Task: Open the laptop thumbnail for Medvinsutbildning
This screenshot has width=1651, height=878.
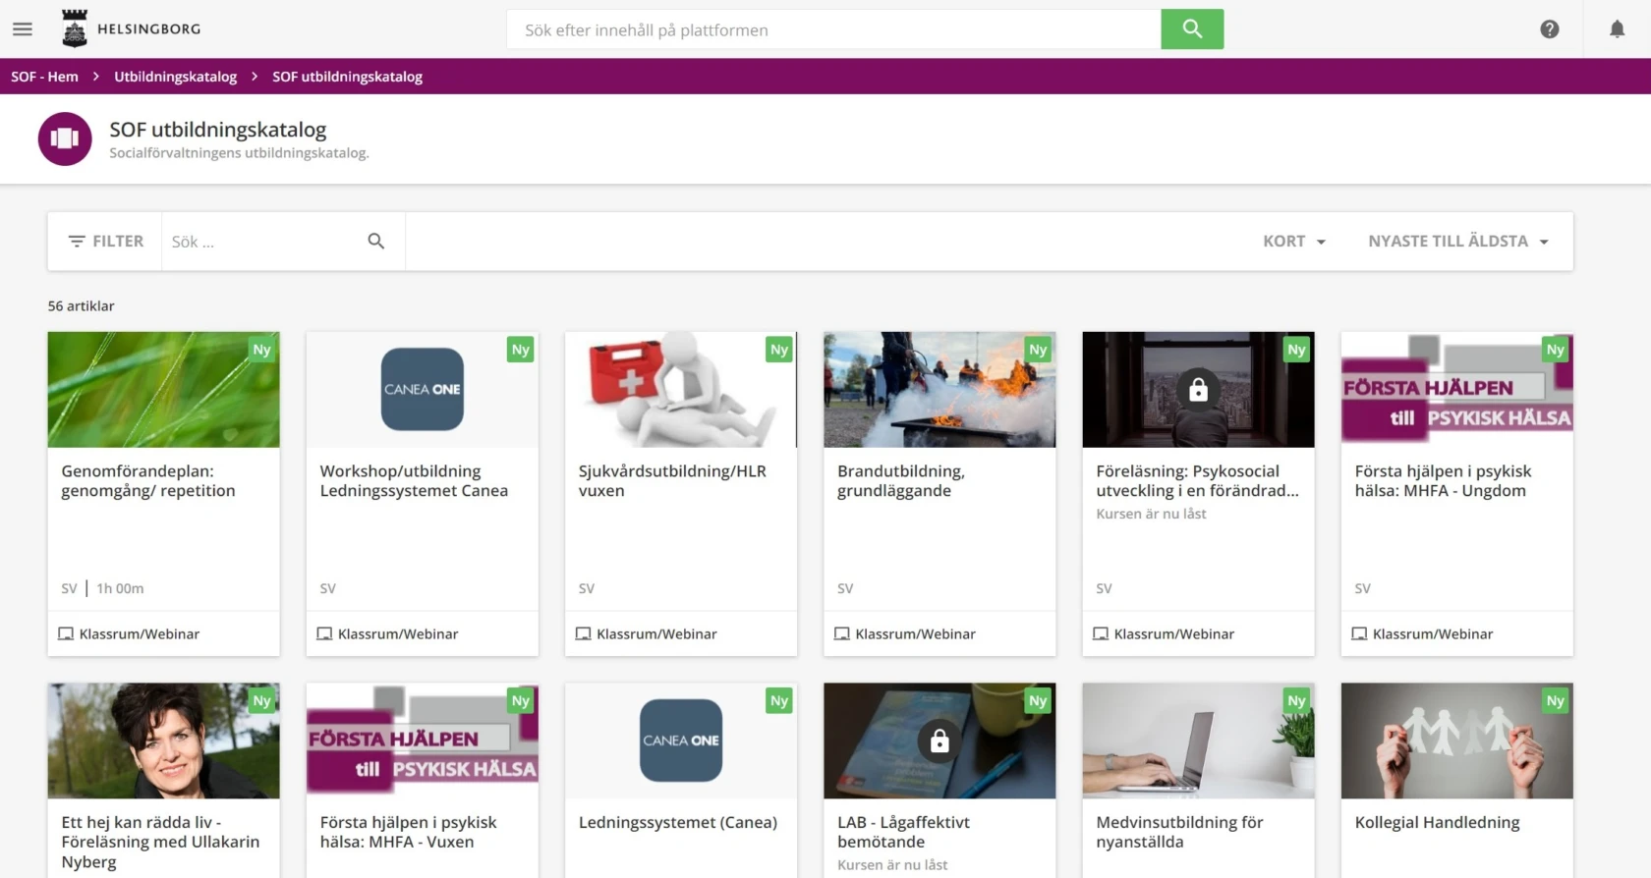Action: point(1198,741)
